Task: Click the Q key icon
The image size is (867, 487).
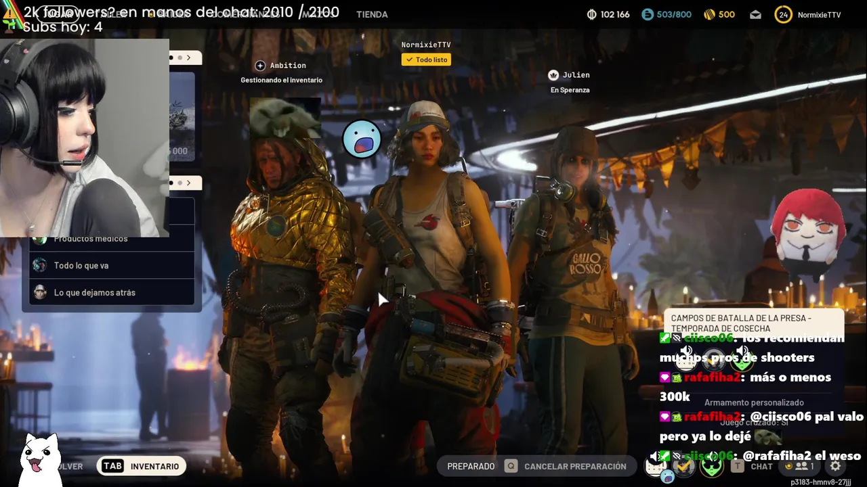Action: click(511, 466)
